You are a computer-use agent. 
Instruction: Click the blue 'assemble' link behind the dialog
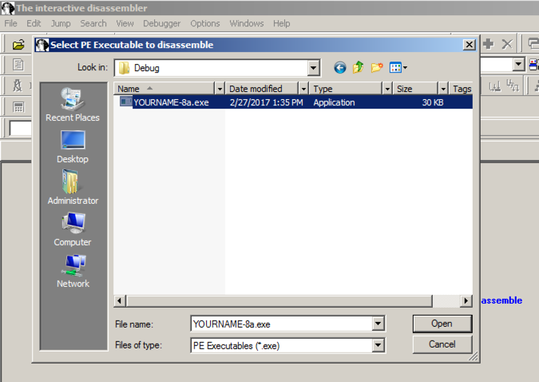501,300
